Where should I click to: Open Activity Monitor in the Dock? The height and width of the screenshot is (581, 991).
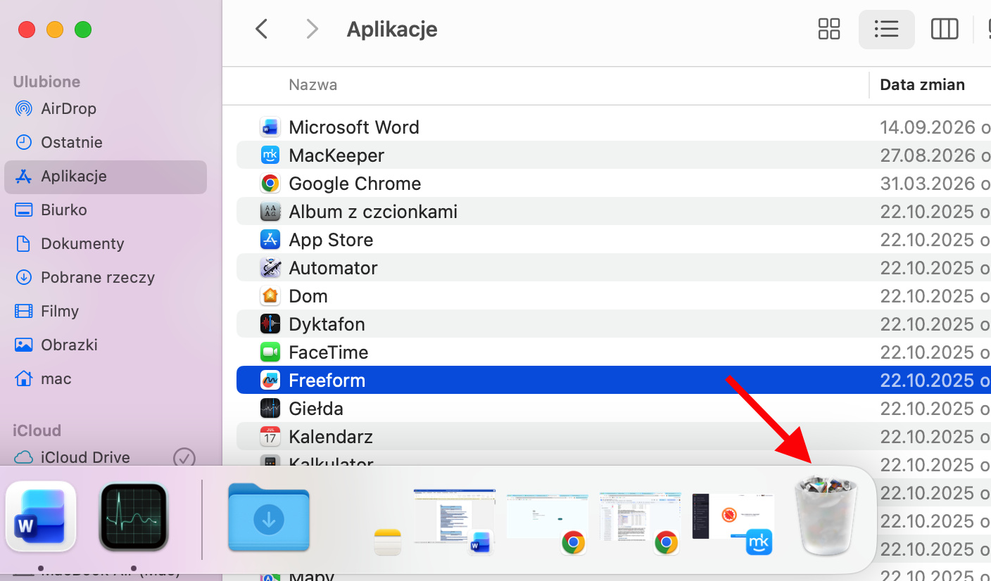pos(134,516)
